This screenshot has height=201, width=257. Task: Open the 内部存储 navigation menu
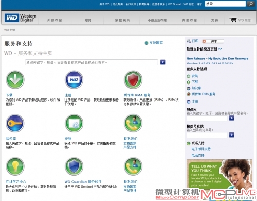point(190,20)
